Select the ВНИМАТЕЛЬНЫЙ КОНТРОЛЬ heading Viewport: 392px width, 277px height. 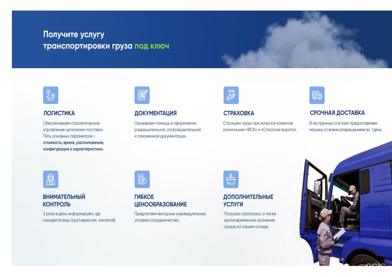64,201
